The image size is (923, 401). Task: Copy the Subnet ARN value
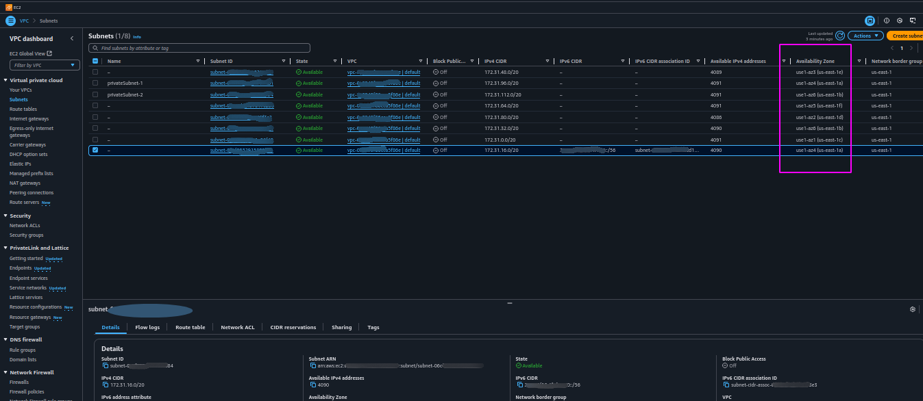tap(312, 365)
